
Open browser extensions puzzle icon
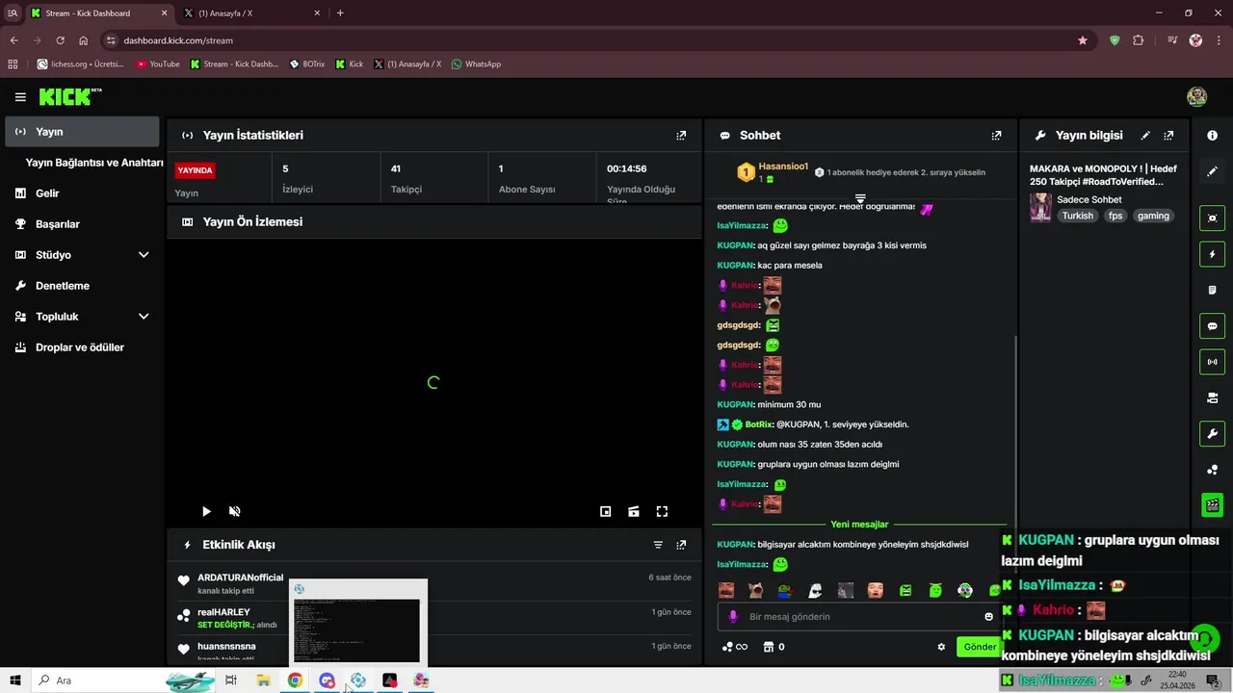(1139, 40)
